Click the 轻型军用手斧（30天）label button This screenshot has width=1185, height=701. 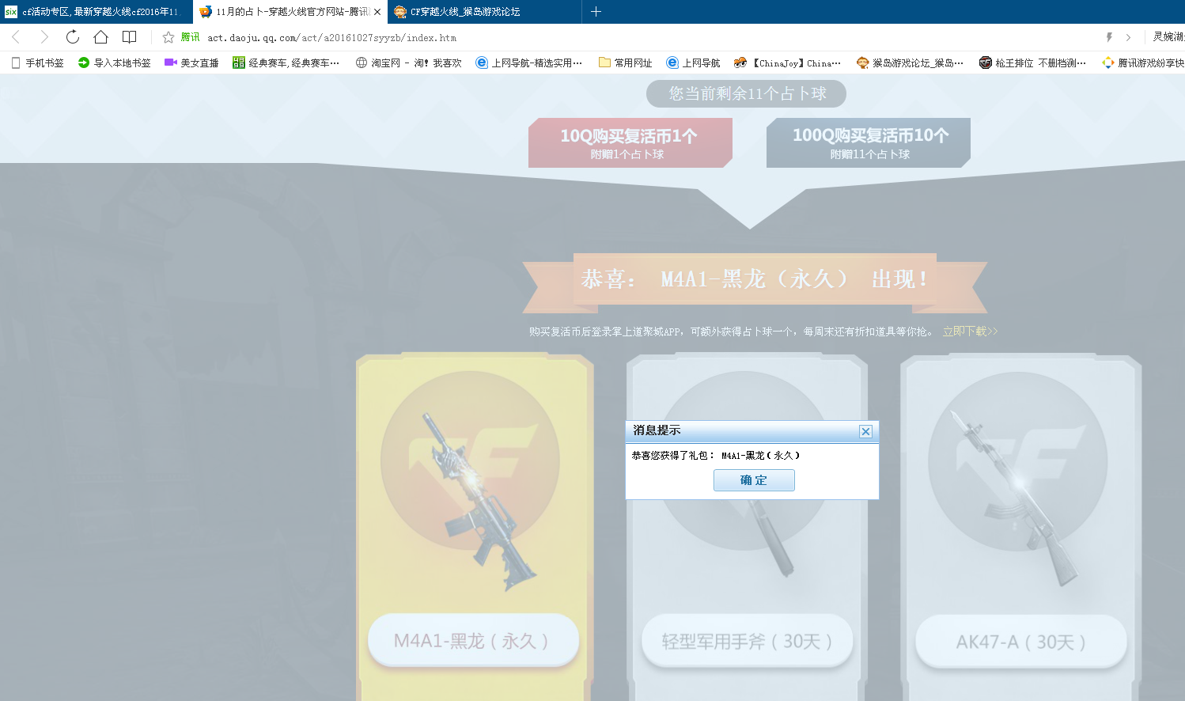pos(747,641)
